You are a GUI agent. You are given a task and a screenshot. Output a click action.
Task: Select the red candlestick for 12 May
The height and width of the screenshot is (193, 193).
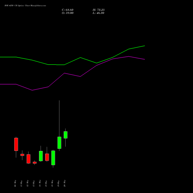pos(29,159)
